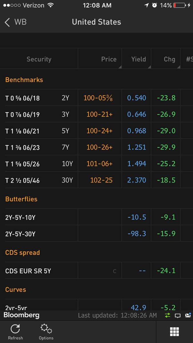Tap the alarm clock status icon
Screen dimensions: 193x343
[154, 5]
